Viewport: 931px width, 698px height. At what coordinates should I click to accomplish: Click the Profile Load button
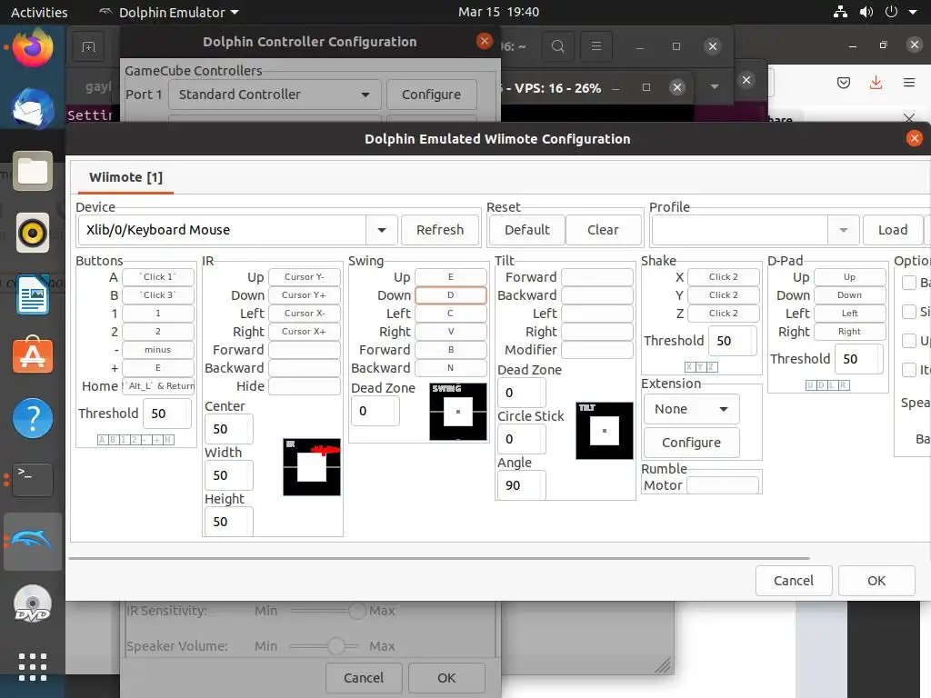point(893,230)
